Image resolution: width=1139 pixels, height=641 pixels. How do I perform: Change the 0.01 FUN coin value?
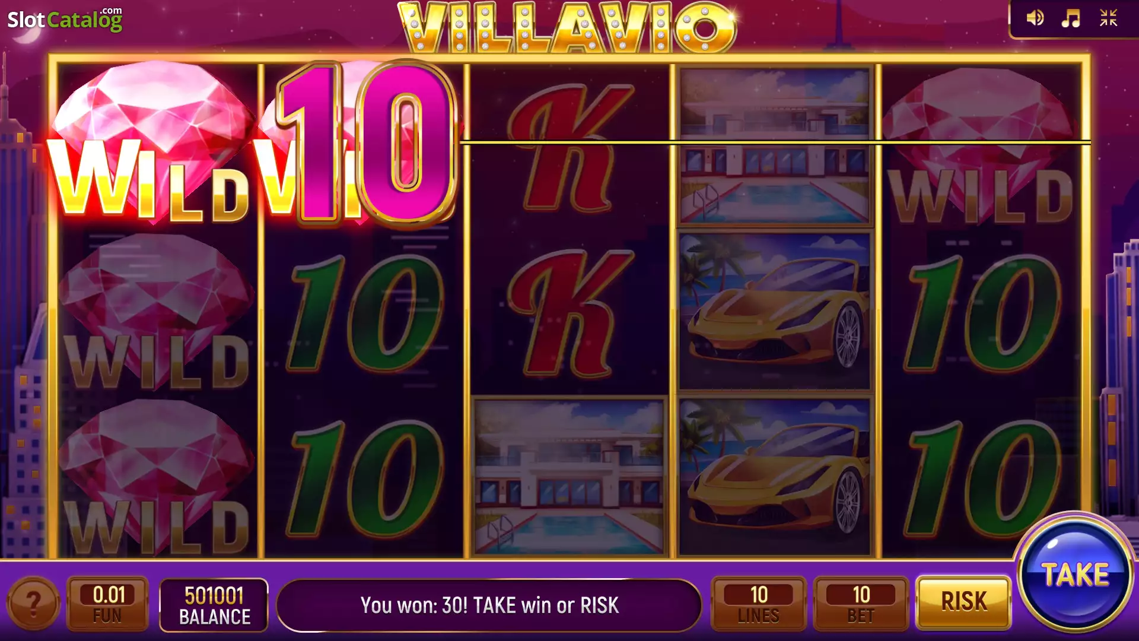108,604
